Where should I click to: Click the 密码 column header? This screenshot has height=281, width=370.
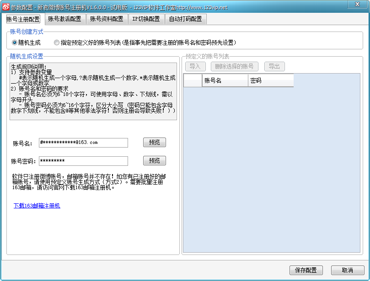pos(271,80)
